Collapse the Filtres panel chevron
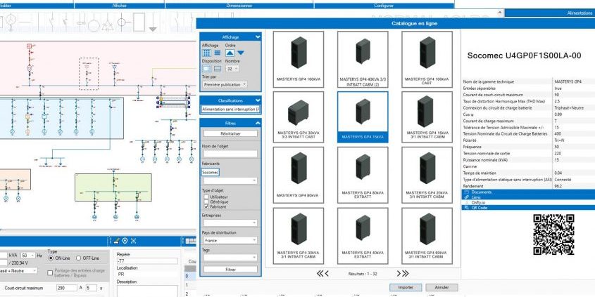This screenshot has width=595, height=297. [258, 124]
